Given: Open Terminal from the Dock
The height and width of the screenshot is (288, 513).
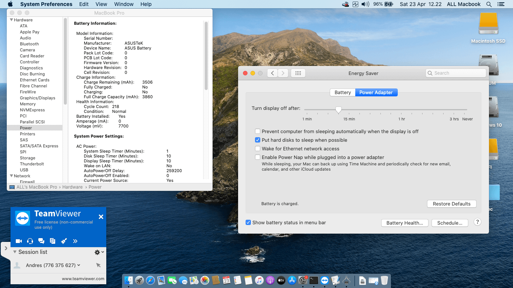Looking at the screenshot, I should 314,280.
